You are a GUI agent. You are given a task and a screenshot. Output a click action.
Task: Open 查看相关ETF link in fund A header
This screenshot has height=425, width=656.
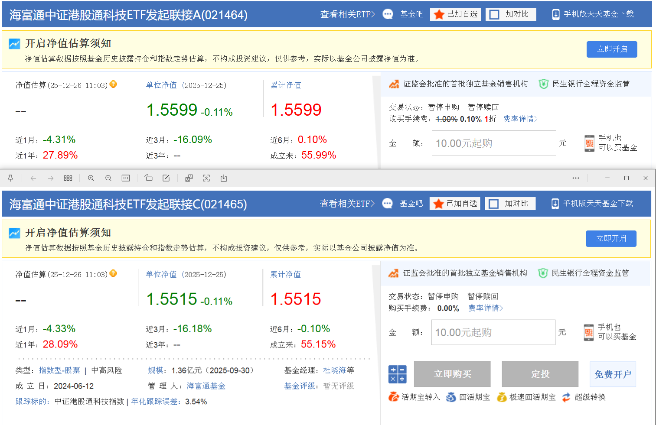pos(348,14)
